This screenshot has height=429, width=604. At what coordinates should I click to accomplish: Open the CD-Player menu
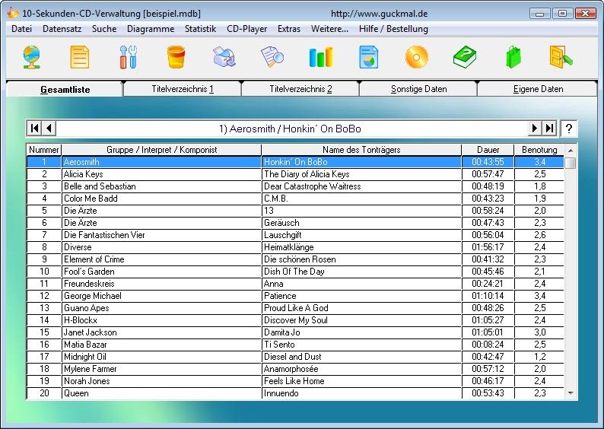[x=247, y=29]
